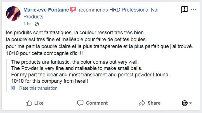The width and height of the screenshot is (202, 113).
Task: Click the original French review text
Action: click(x=100, y=43)
